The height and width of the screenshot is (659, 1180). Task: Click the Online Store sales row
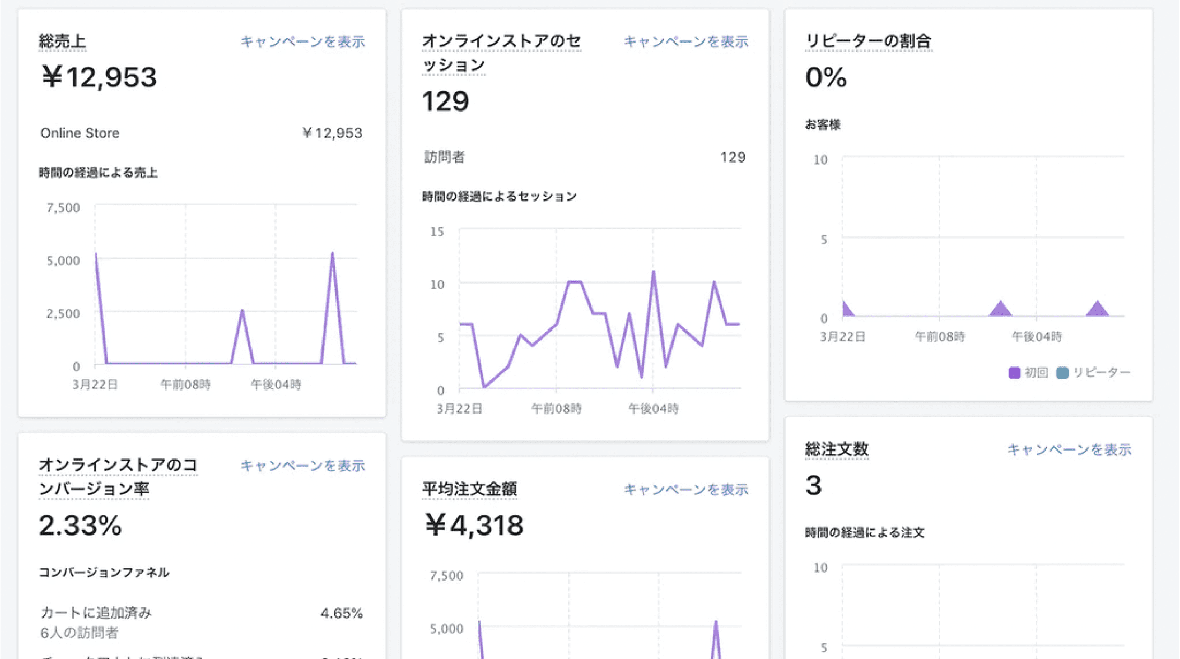coord(202,133)
